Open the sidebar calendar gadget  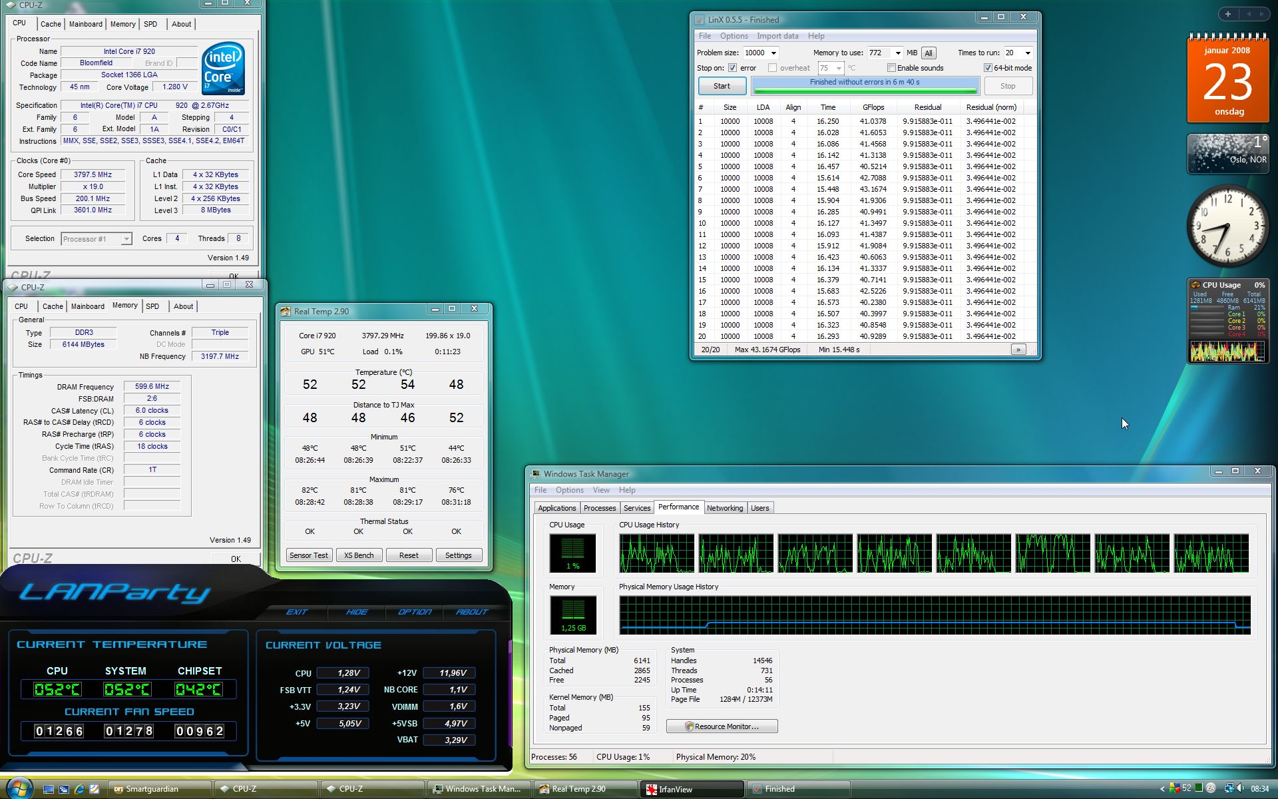click(1227, 78)
